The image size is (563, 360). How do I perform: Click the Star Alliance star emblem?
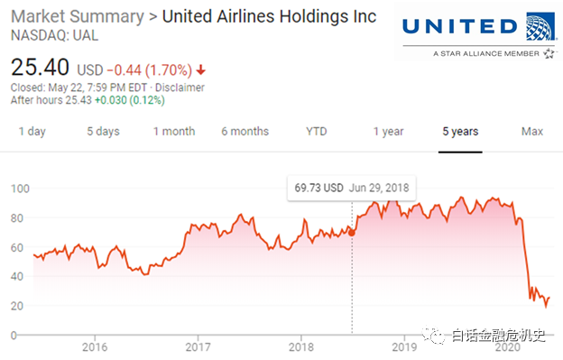(549, 53)
